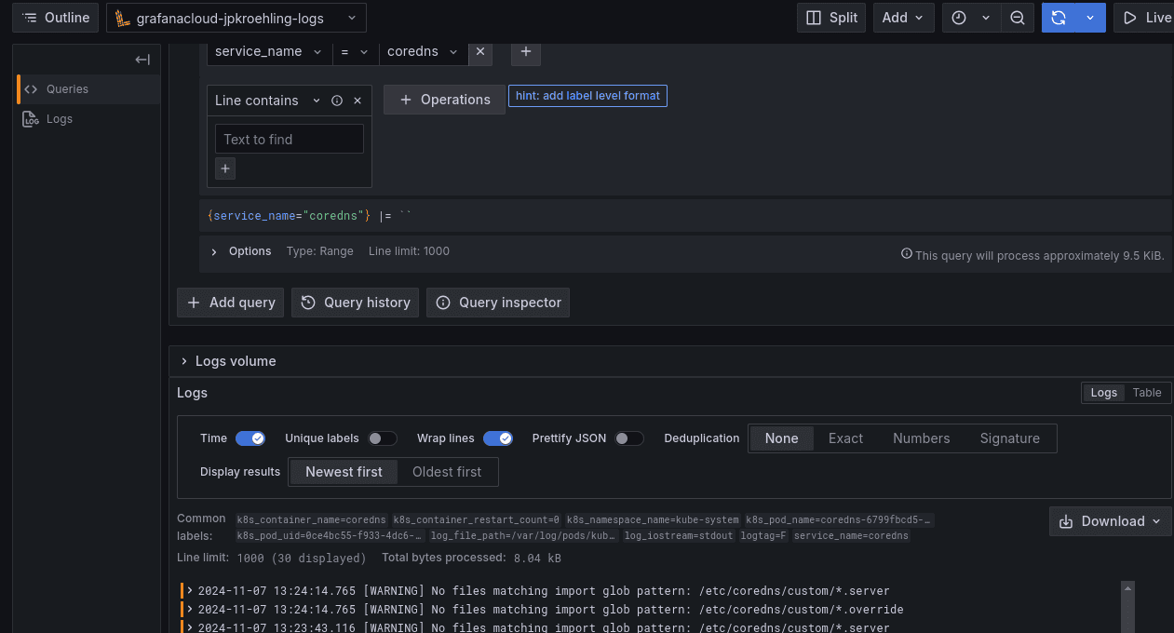Disable Wrap lines
The width and height of the screenshot is (1174, 633).
tap(498, 438)
